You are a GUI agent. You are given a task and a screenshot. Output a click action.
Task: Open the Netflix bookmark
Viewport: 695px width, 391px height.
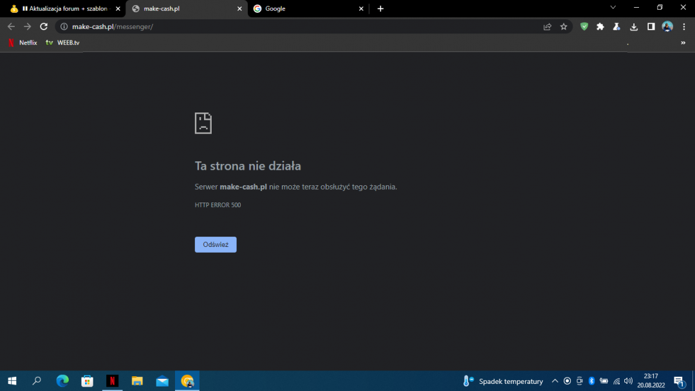tap(23, 42)
